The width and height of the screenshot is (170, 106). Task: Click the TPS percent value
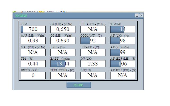pyautogui.click(x=33, y=64)
